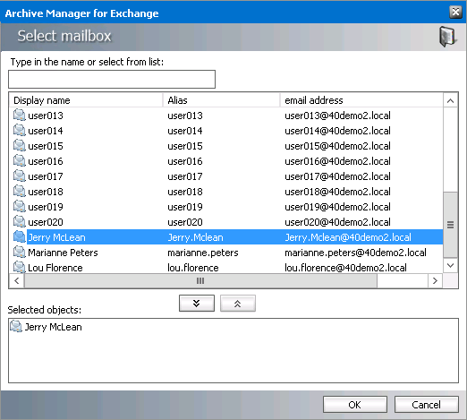Screen dimensions: 467x420
Task: Click the marianne.peters alias cell
Action: click(x=203, y=253)
